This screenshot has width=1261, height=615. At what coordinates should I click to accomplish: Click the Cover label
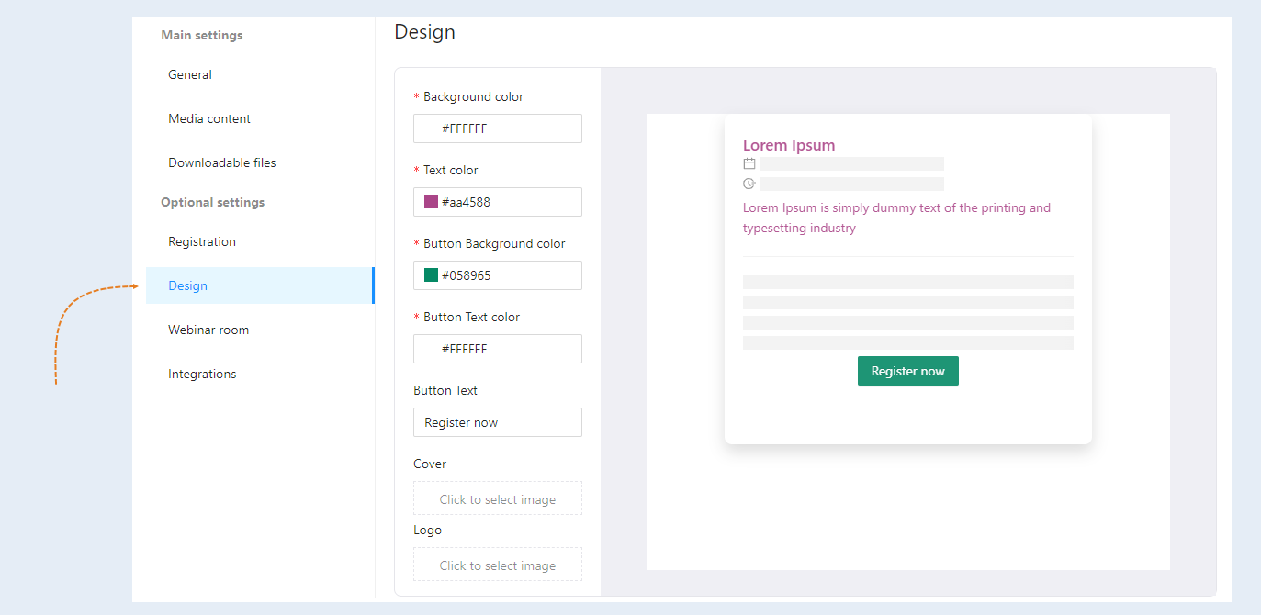tap(430, 464)
